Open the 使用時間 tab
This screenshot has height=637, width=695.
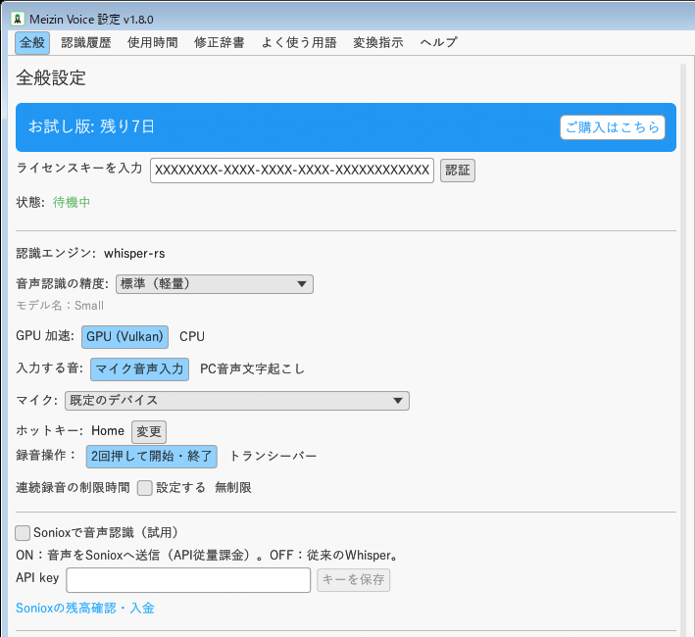pos(153,42)
